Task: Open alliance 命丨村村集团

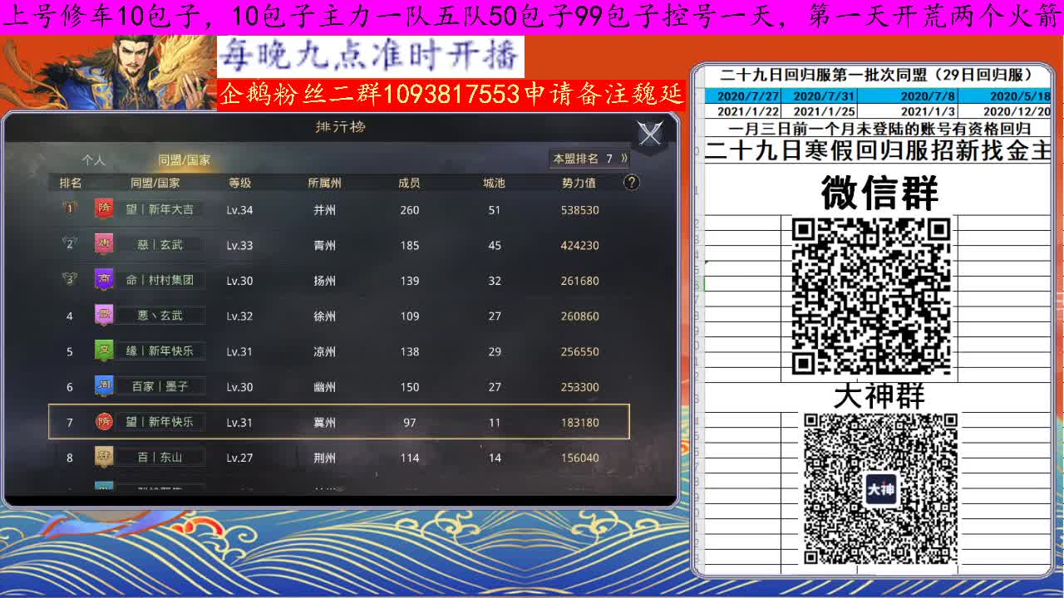Action: click(x=160, y=280)
